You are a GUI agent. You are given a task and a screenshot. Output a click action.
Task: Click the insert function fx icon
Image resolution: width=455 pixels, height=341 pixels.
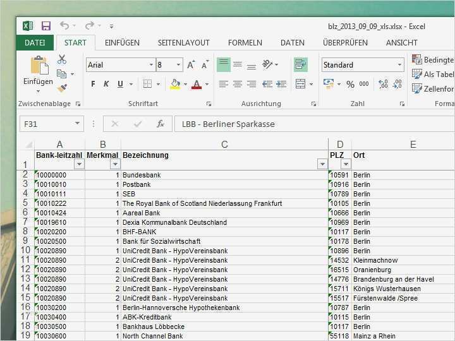[x=160, y=124]
